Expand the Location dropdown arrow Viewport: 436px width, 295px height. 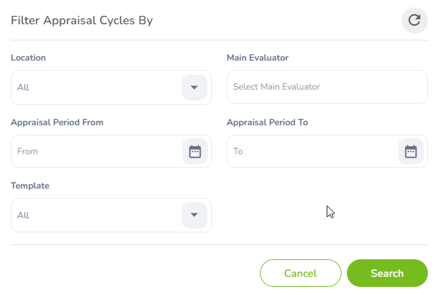point(194,88)
